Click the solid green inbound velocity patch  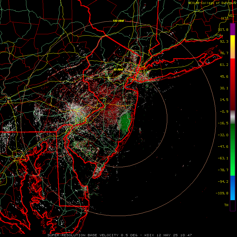125,122
